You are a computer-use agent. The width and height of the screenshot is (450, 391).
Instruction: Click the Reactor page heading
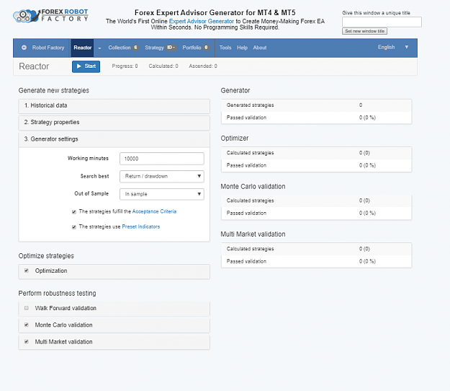[x=34, y=66]
